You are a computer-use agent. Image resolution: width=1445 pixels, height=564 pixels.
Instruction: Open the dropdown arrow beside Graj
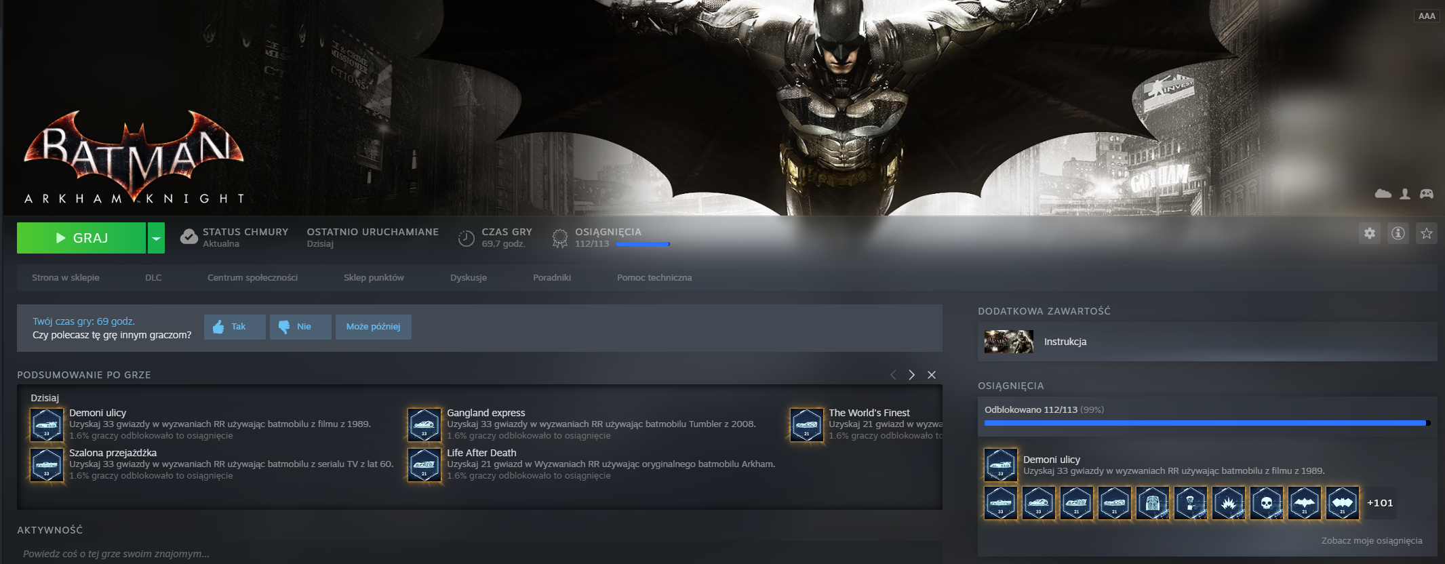click(157, 238)
